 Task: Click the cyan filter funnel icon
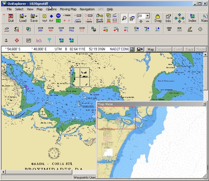point(49,40)
